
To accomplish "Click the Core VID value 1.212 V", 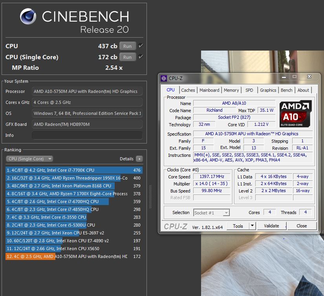I will click(261, 124).
